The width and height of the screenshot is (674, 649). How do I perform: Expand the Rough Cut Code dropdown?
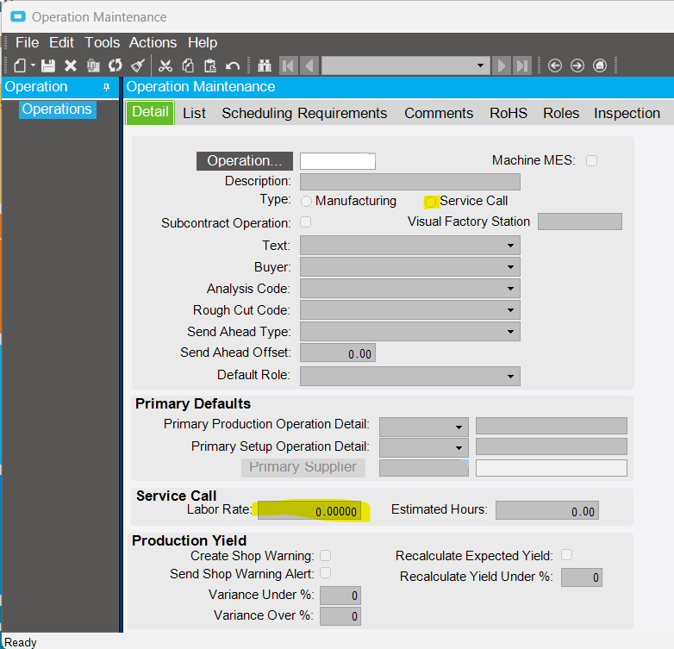tap(510, 310)
